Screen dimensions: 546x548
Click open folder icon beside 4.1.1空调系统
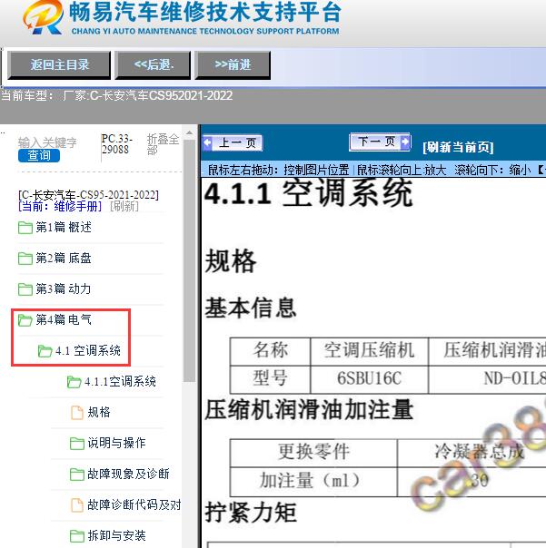coord(74,382)
